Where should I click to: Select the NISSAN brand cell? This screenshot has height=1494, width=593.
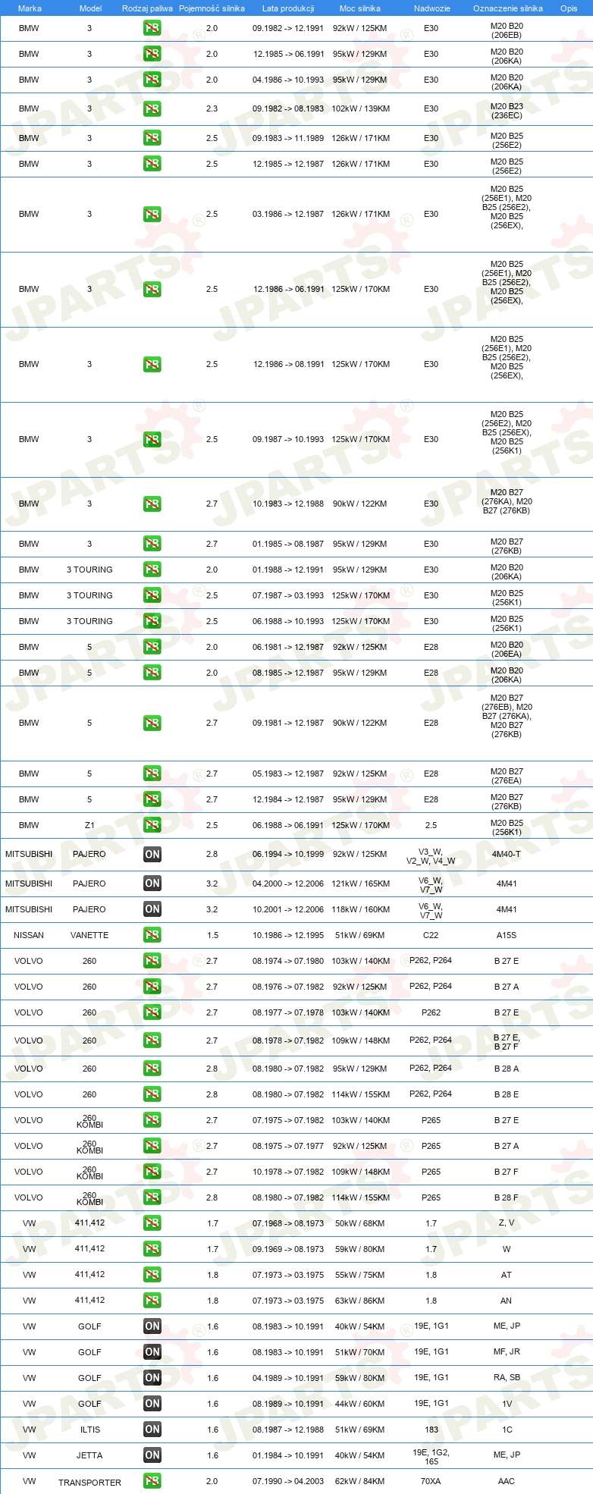[29, 935]
